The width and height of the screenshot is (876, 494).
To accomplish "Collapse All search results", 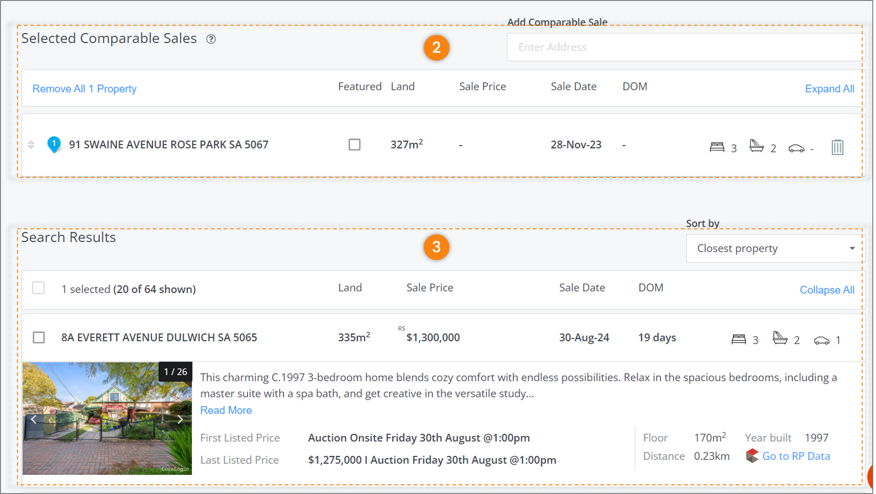I will pos(827,290).
